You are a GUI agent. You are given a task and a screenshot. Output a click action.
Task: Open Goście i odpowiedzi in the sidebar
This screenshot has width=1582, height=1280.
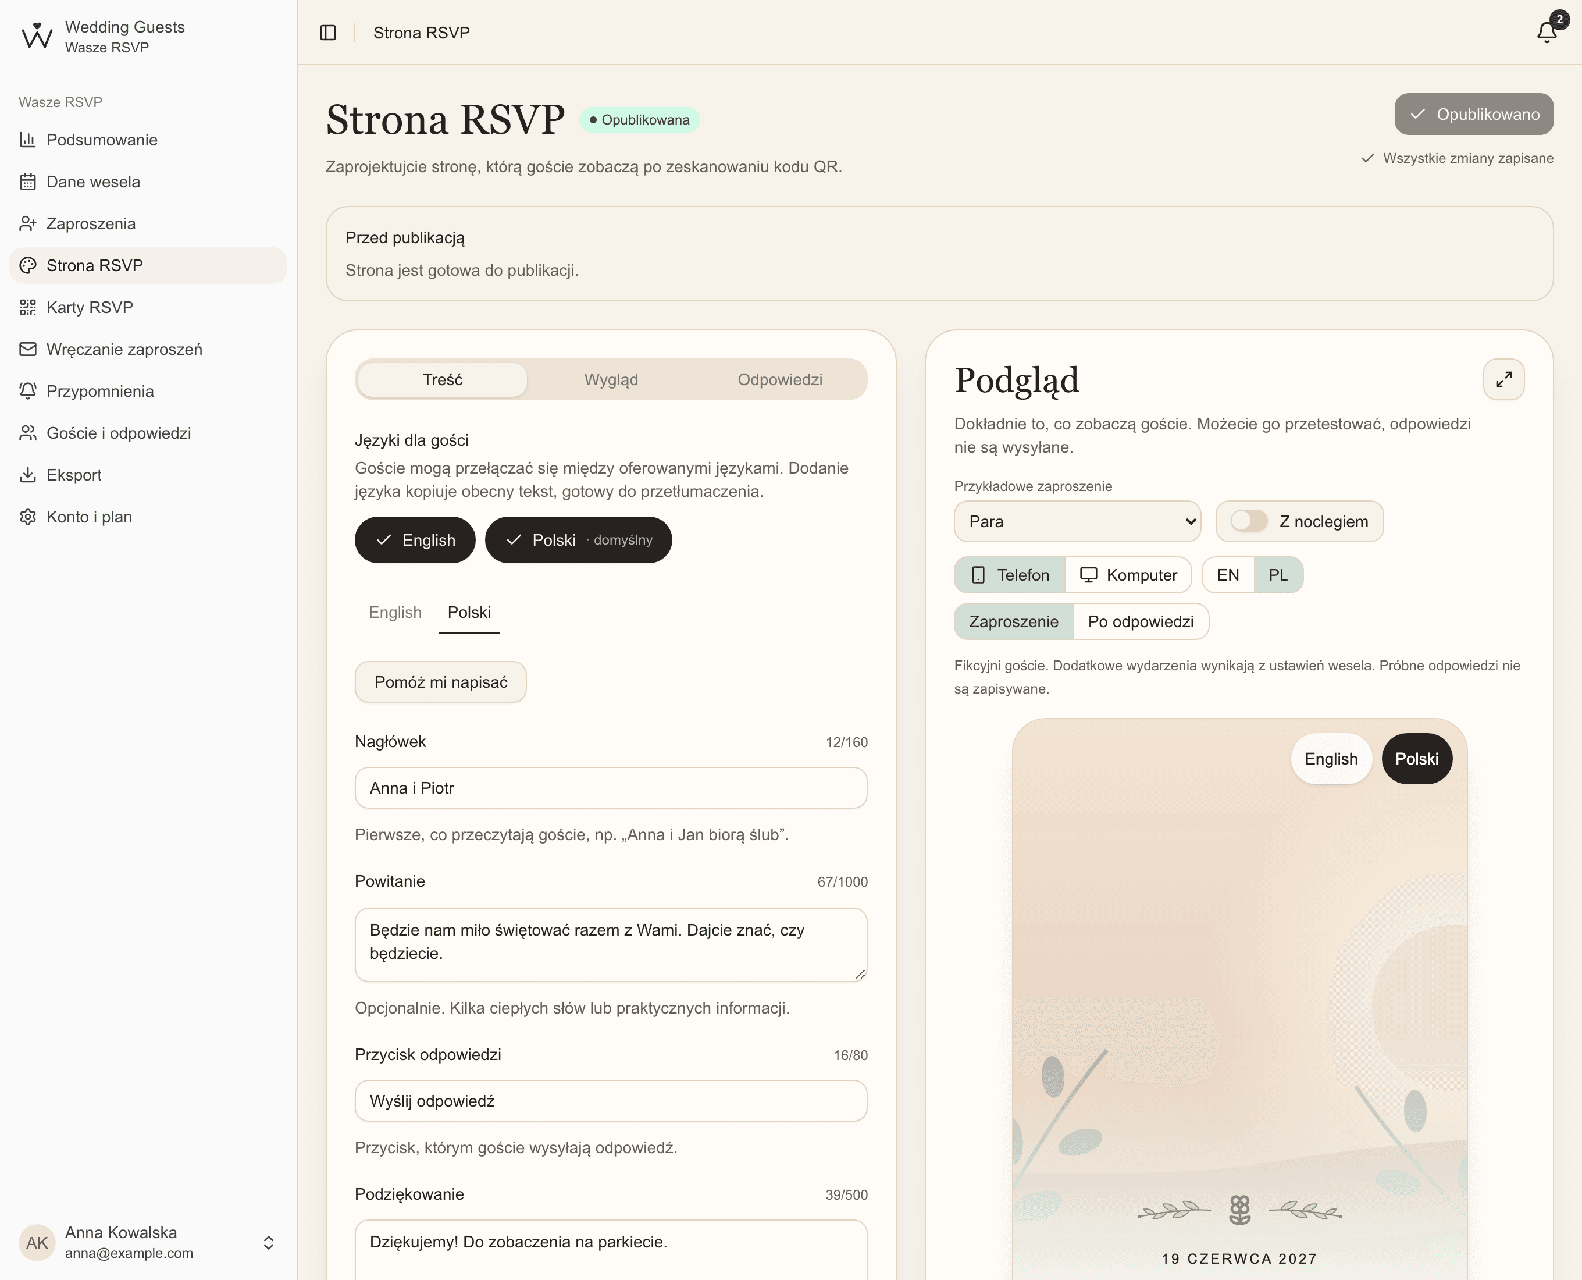click(x=148, y=433)
